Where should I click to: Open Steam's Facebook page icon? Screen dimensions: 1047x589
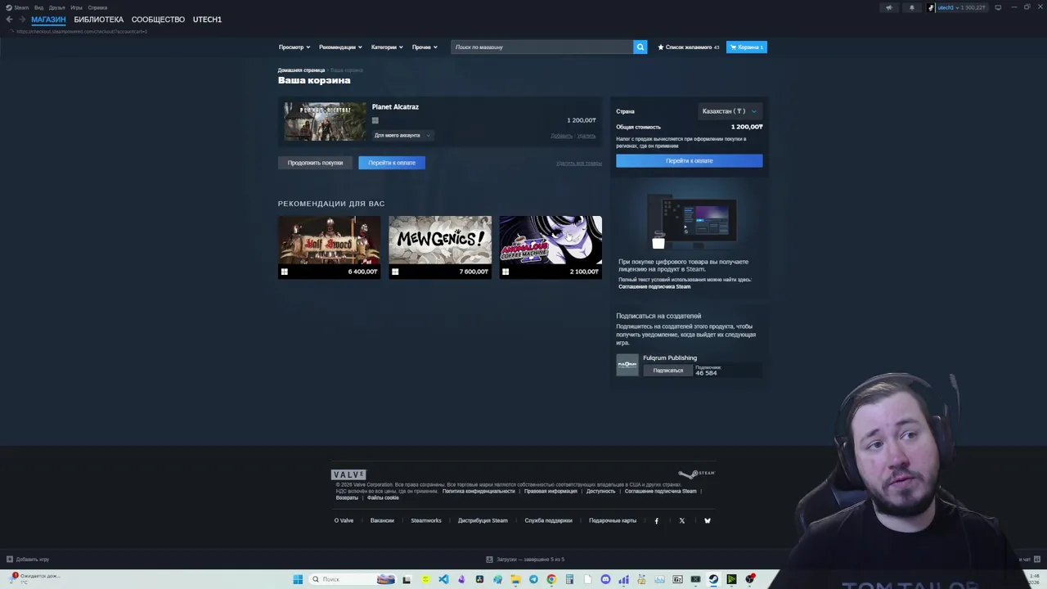(x=656, y=520)
